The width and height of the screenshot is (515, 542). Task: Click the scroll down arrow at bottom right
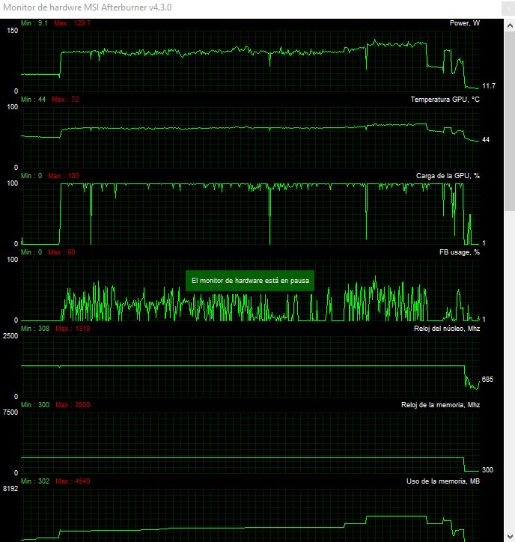click(x=510, y=536)
